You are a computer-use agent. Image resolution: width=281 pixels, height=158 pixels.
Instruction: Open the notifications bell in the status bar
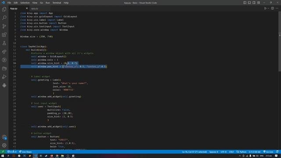click(277, 152)
